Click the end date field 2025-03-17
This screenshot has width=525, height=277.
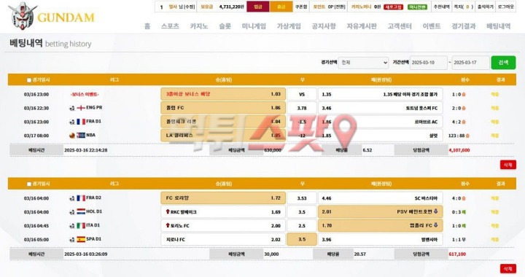point(471,63)
